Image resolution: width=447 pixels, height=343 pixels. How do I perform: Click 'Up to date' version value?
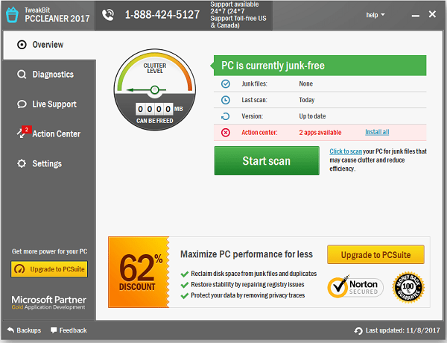(x=312, y=116)
